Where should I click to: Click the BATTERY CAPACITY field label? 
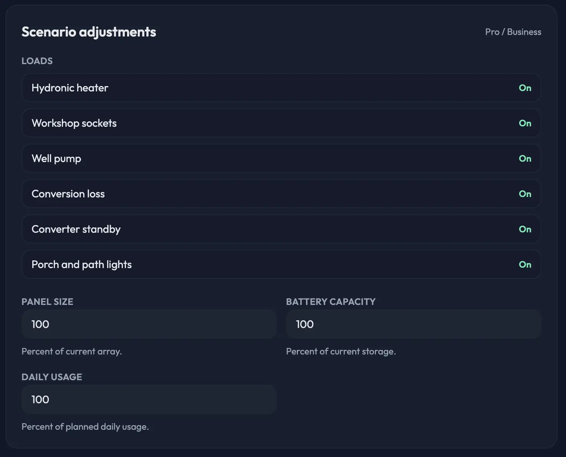(x=331, y=302)
